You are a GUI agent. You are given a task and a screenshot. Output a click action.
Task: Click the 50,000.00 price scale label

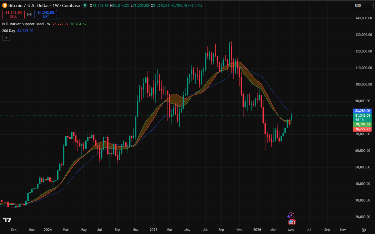click(363, 167)
